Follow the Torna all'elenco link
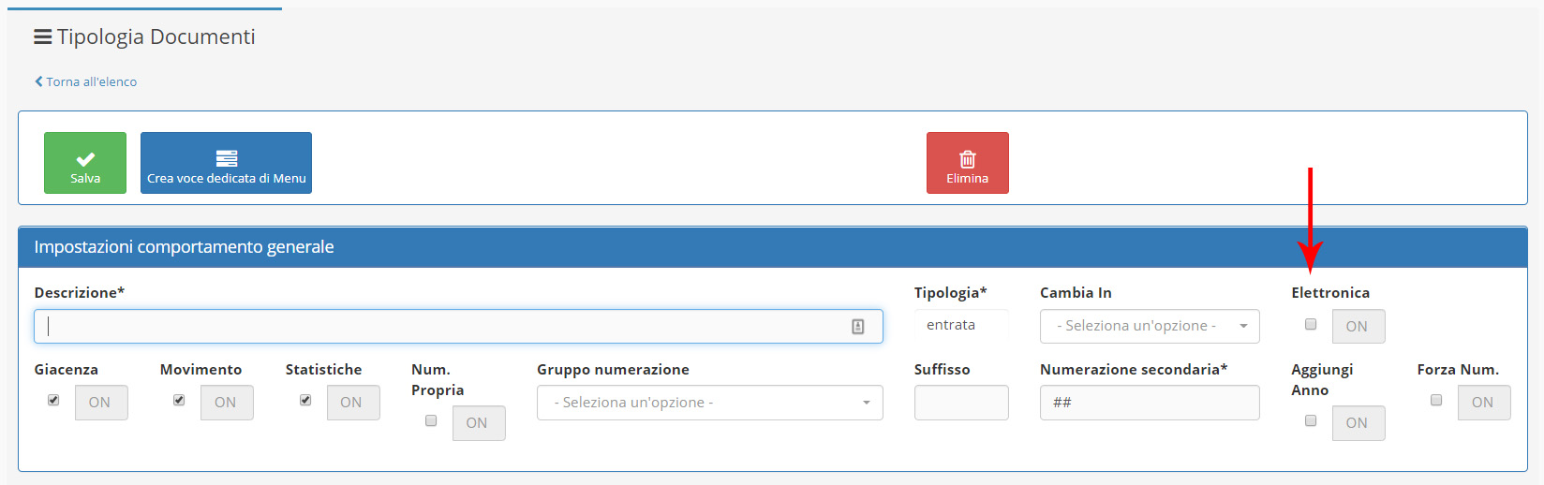 coord(92,81)
